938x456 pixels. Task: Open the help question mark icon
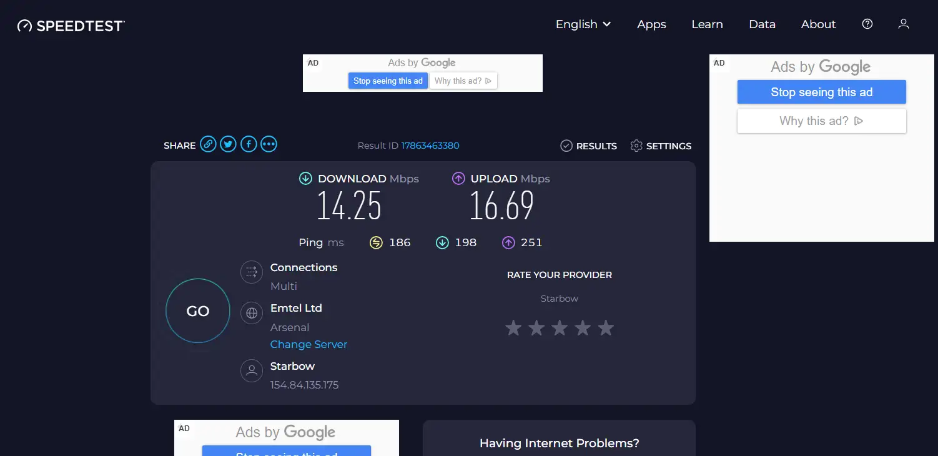click(867, 24)
